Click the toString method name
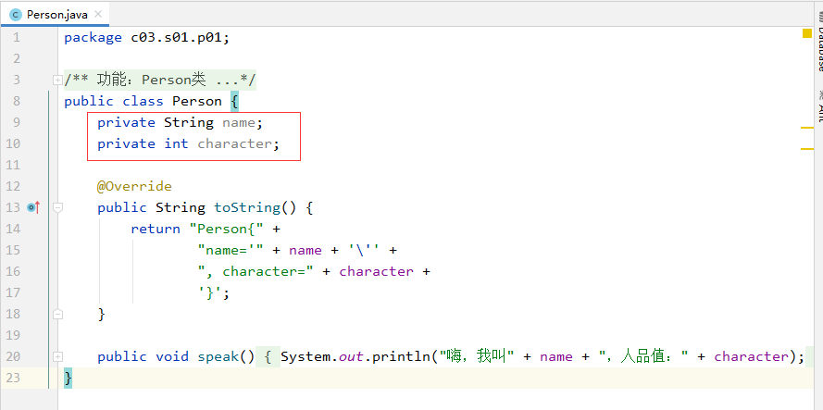 [247, 208]
